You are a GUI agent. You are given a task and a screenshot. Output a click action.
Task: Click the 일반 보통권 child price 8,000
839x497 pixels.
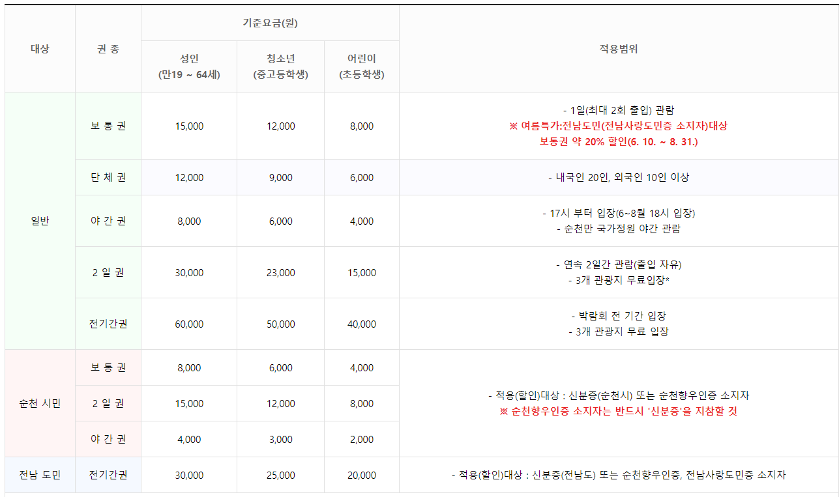362,126
